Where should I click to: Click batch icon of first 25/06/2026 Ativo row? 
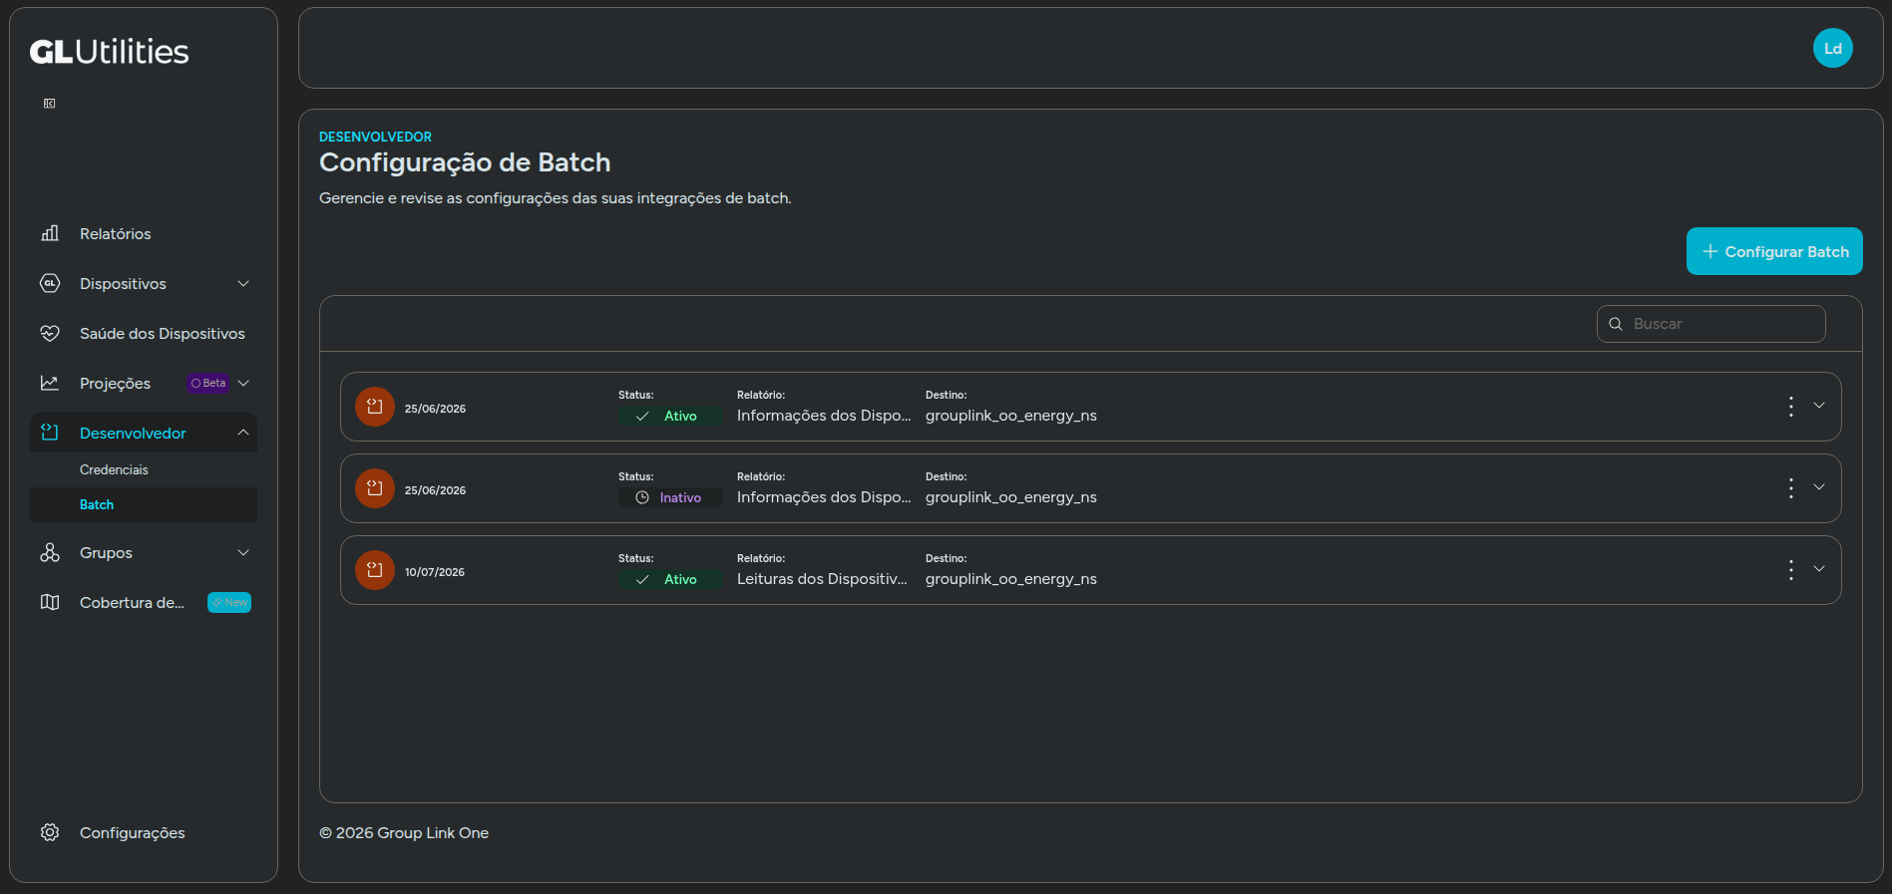(x=375, y=407)
